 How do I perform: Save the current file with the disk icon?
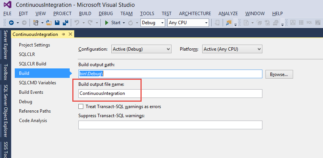coord(58,23)
